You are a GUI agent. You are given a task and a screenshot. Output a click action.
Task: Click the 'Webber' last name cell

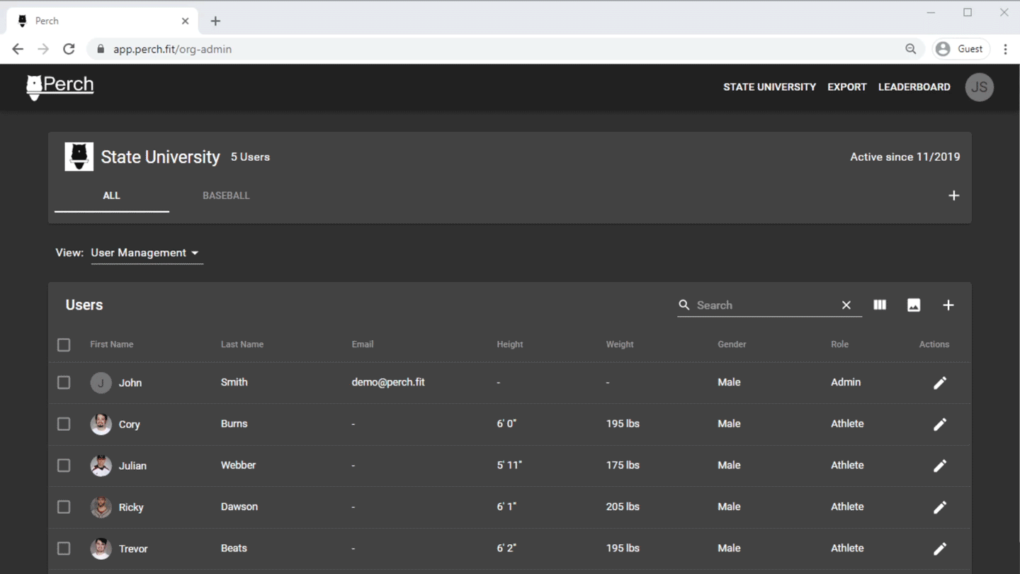(x=239, y=465)
